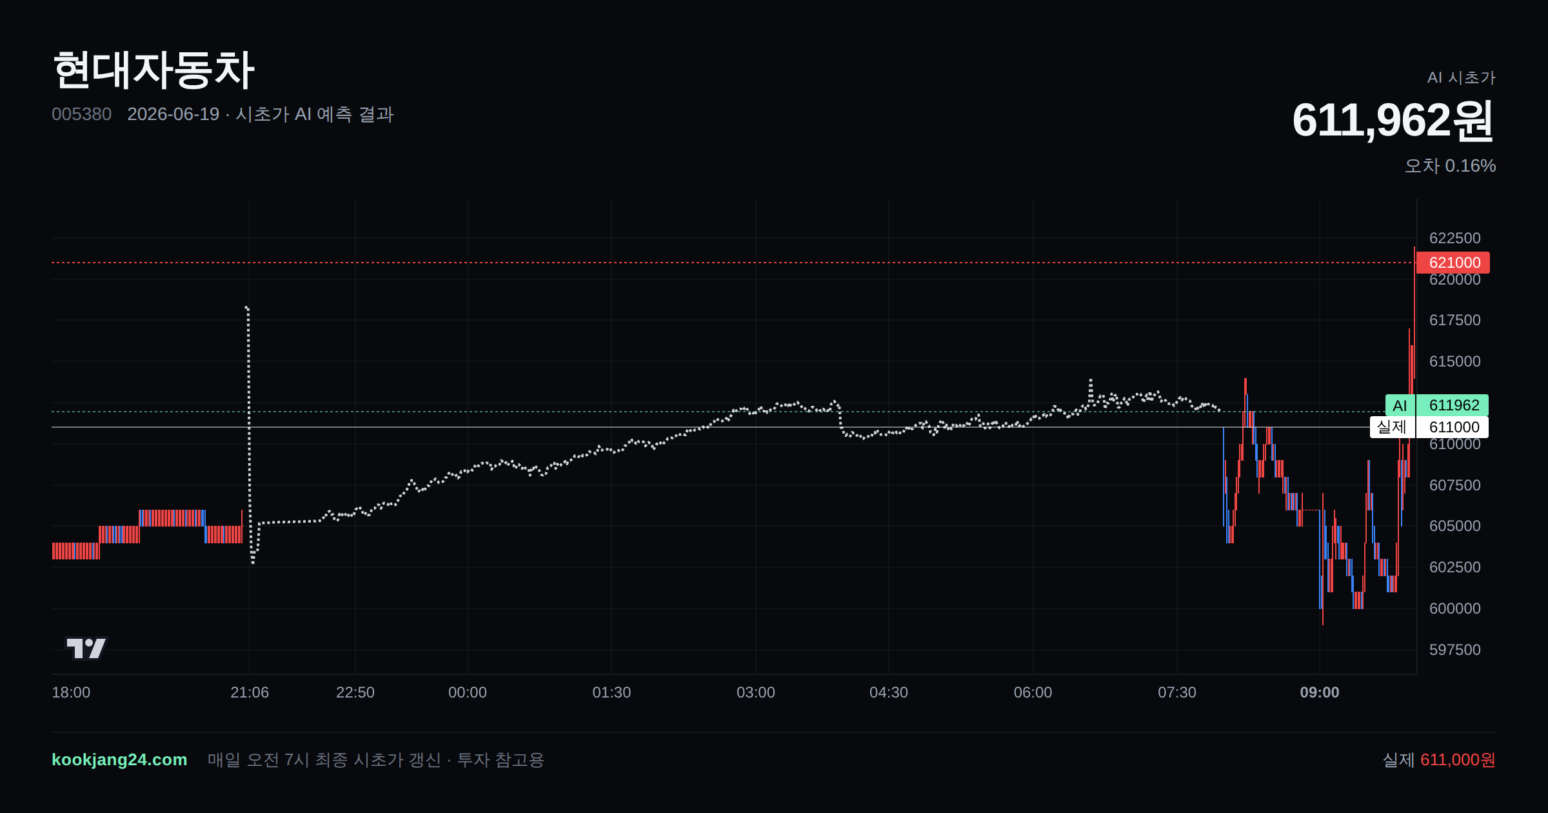Click the TradingView logo on the chart
1548x813 pixels.
point(86,648)
